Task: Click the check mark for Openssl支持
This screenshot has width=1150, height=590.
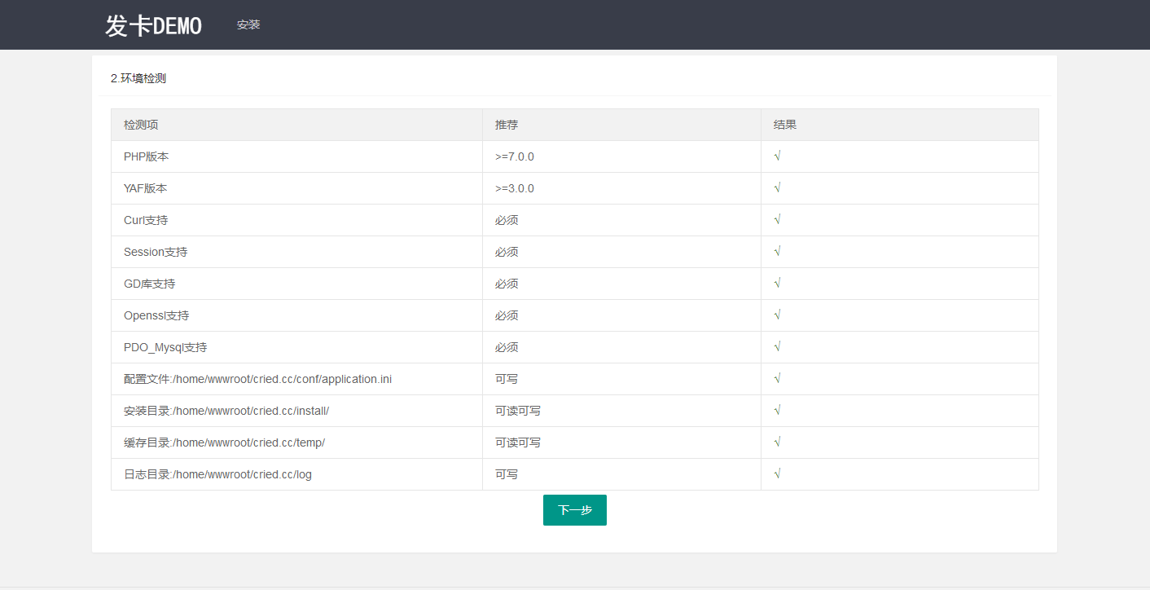Action: pos(778,315)
